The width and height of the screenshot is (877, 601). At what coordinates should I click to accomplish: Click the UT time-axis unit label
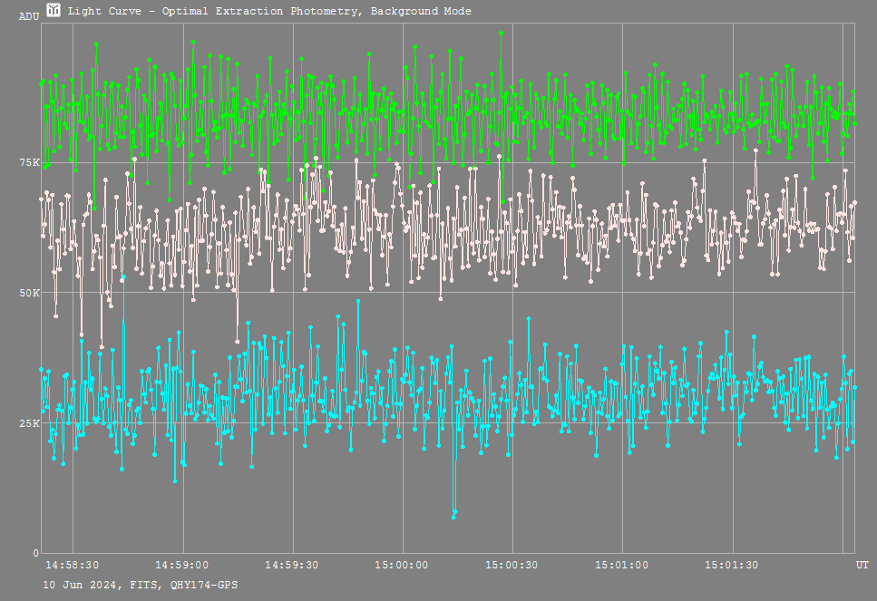(862, 566)
